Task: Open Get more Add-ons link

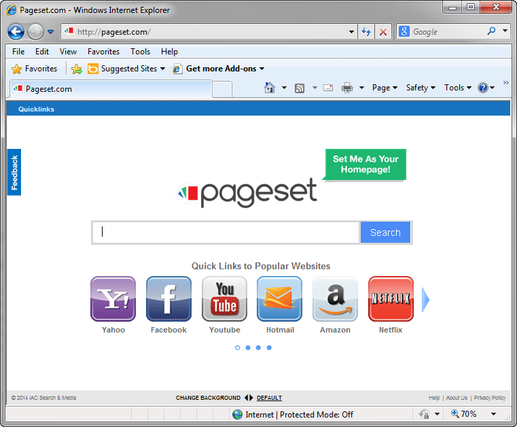Action: tap(219, 69)
